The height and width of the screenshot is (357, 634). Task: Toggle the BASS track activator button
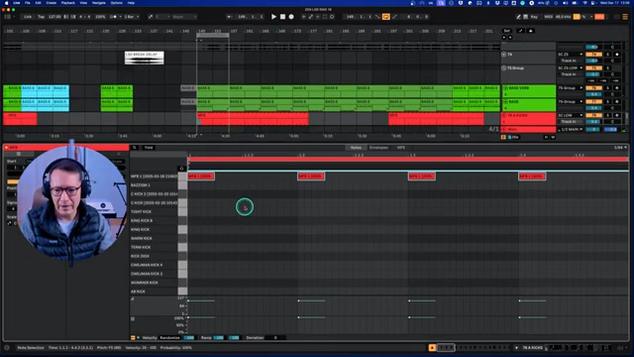(593, 101)
